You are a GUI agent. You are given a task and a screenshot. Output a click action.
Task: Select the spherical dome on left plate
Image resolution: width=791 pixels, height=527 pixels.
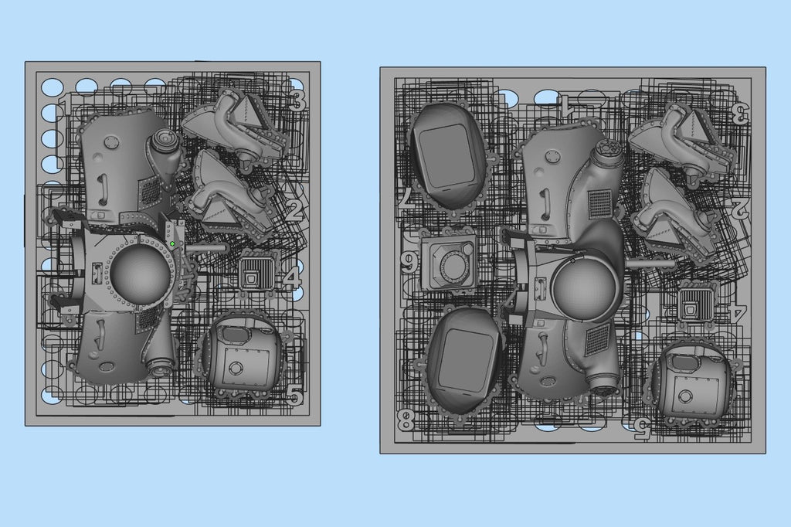click(x=141, y=275)
